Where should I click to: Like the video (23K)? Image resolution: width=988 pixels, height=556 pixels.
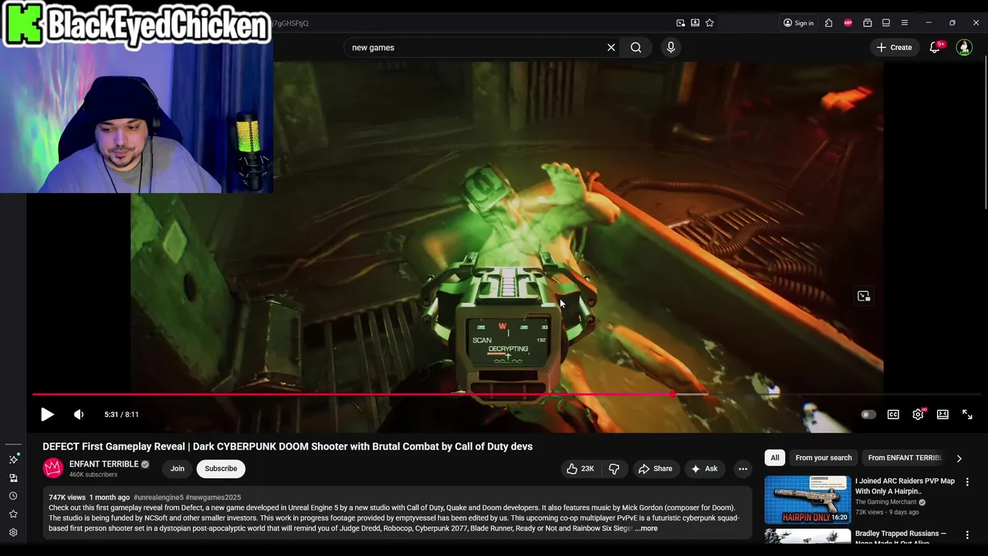580,469
